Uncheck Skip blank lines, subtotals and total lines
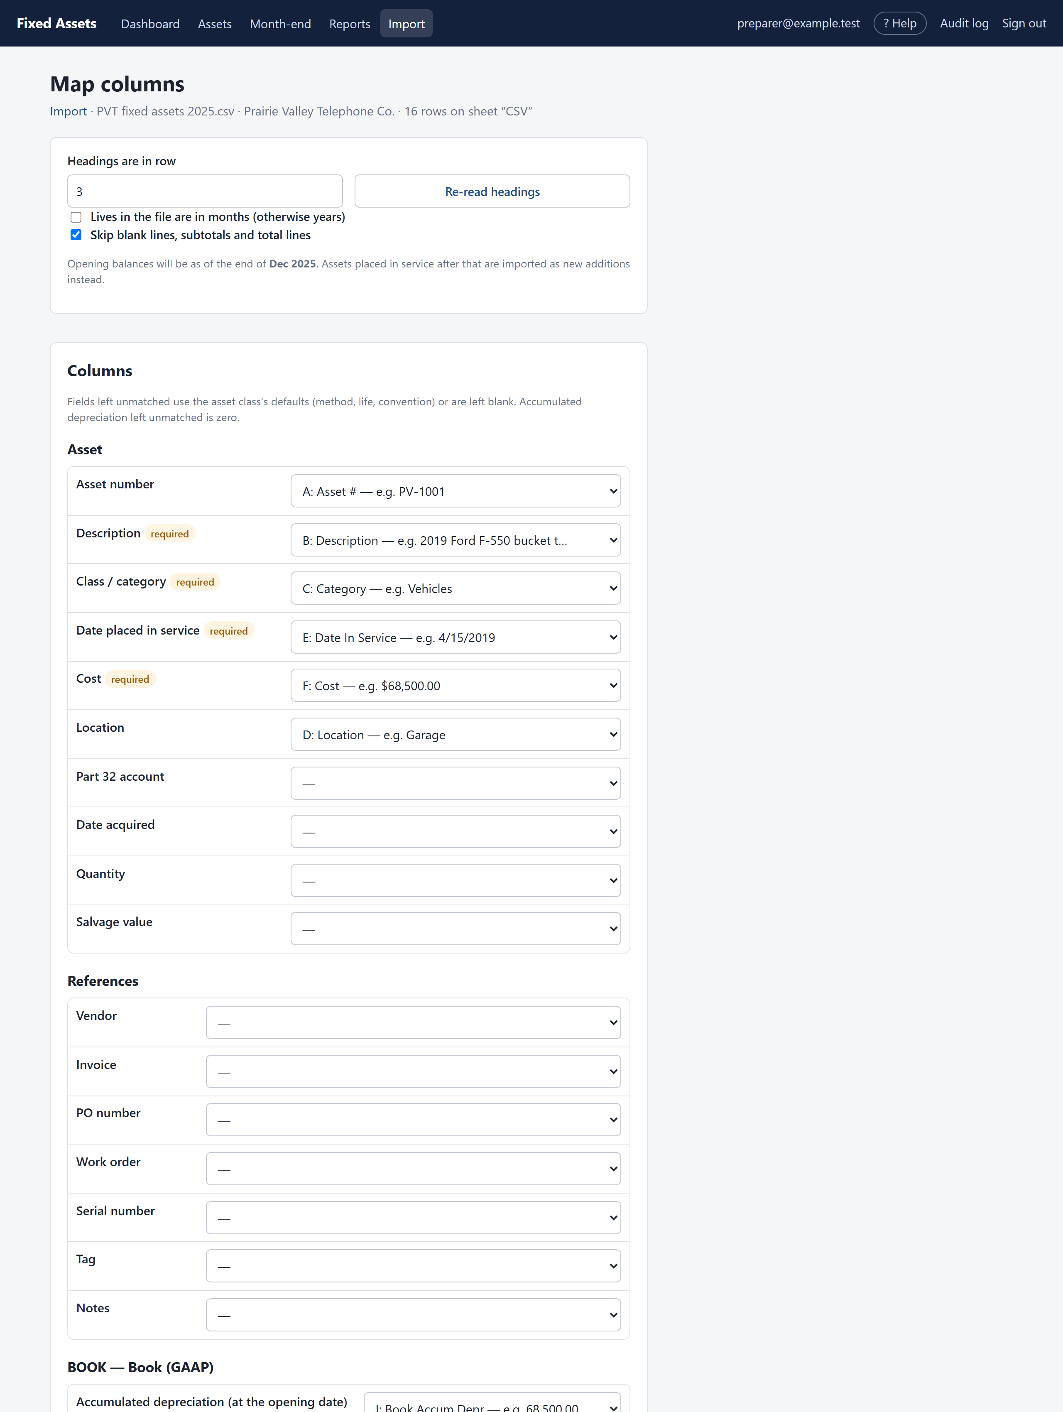Viewport: 1063px width, 1412px height. pyautogui.click(x=76, y=235)
